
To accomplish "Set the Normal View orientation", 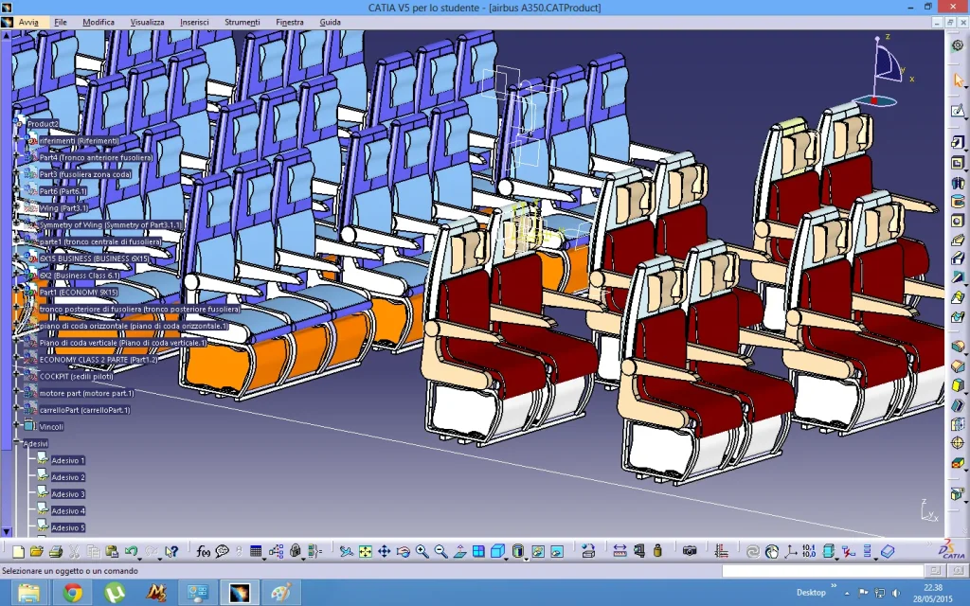I will coord(459,552).
